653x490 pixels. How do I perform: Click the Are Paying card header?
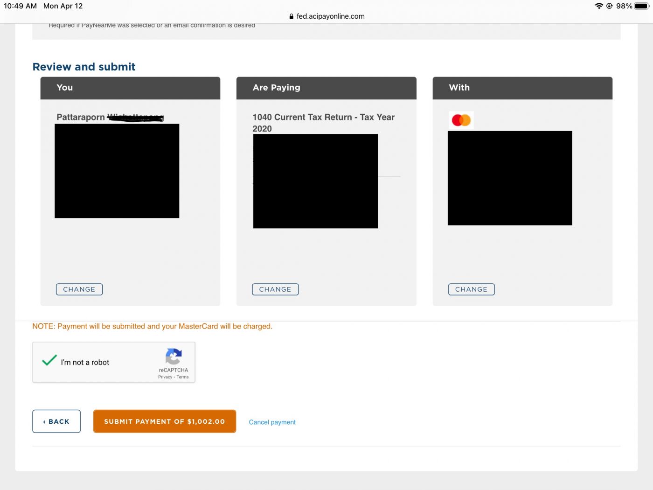[x=326, y=88]
